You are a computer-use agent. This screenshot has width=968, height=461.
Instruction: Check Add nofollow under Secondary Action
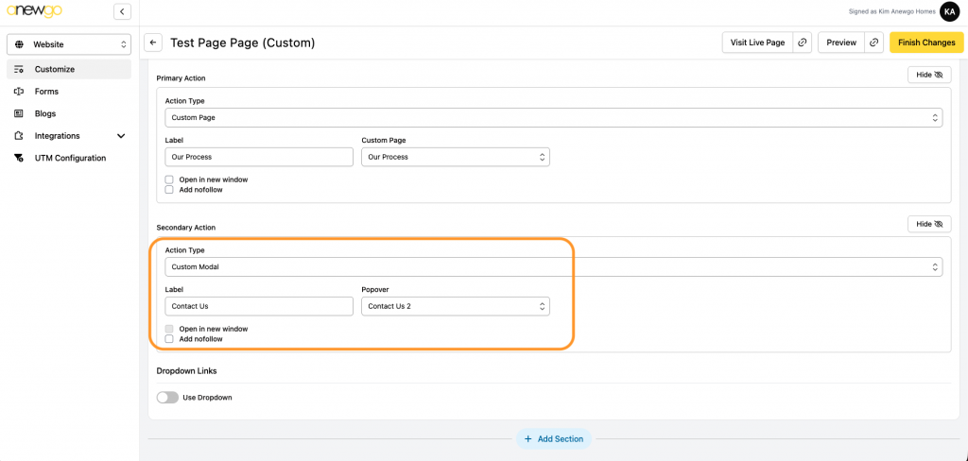pos(169,338)
